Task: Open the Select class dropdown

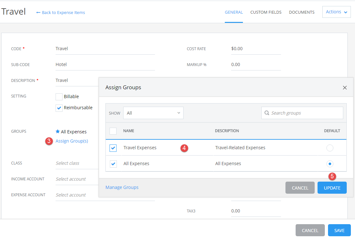Action: click(77, 163)
